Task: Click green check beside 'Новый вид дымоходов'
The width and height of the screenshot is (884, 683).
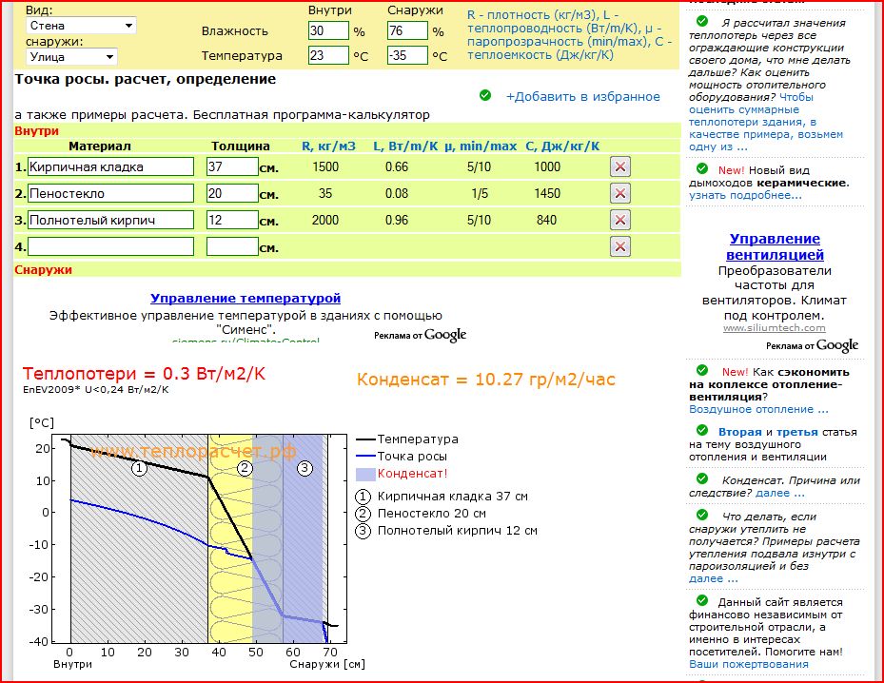Action: click(702, 168)
